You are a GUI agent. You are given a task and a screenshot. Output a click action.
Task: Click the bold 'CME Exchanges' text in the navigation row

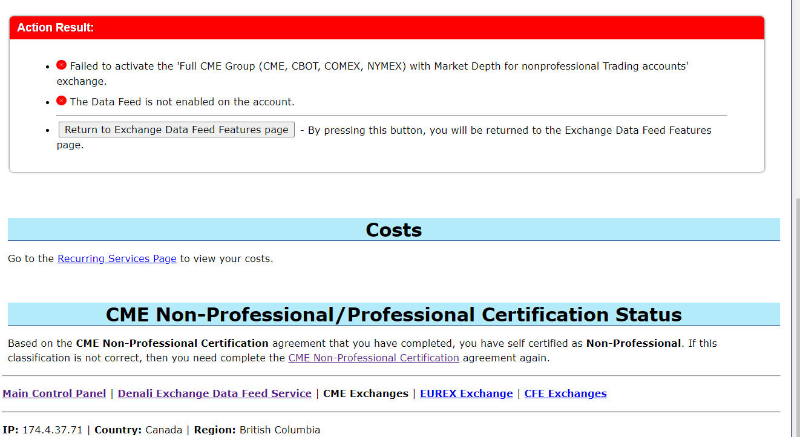[x=366, y=393]
